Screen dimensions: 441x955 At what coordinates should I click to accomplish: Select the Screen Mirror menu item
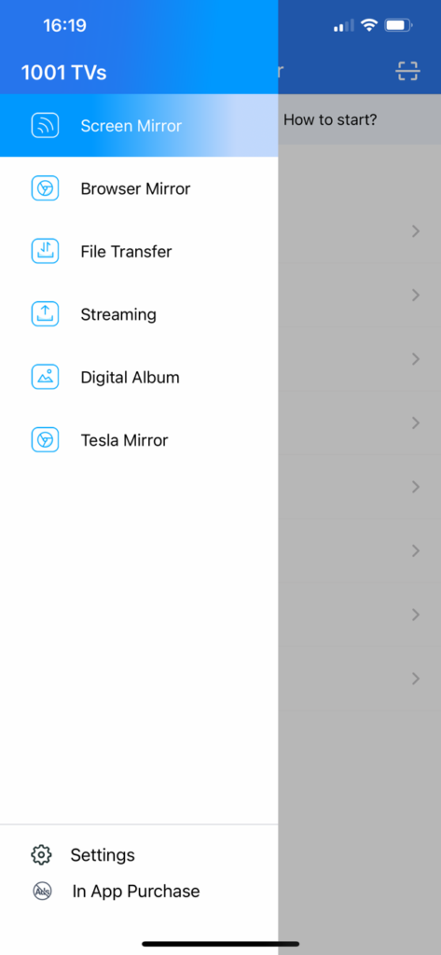pos(139,126)
